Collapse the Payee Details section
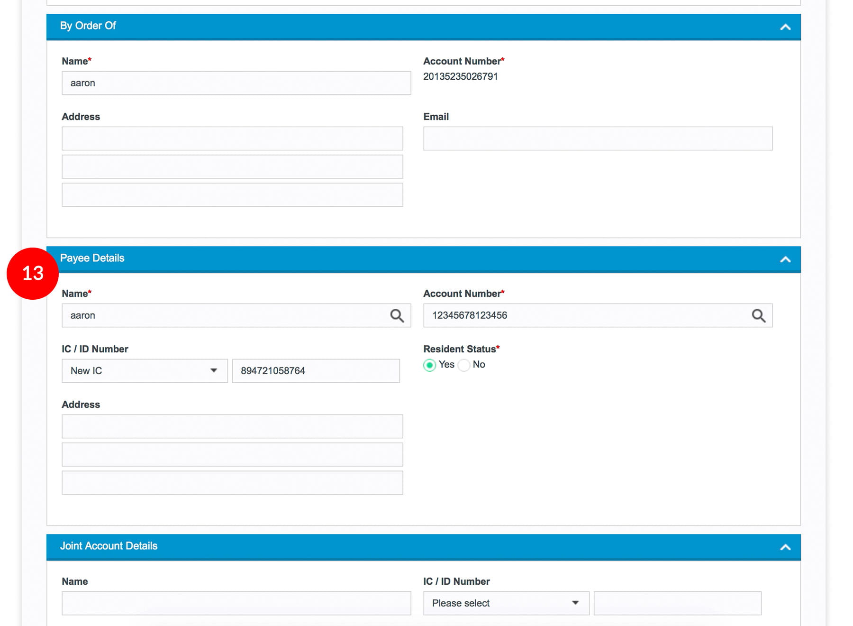This screenshot has height=626, width=853. pyautogui.click(x=785, y=259)
